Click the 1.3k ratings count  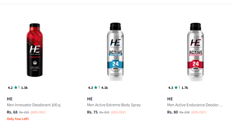(24, 88)
